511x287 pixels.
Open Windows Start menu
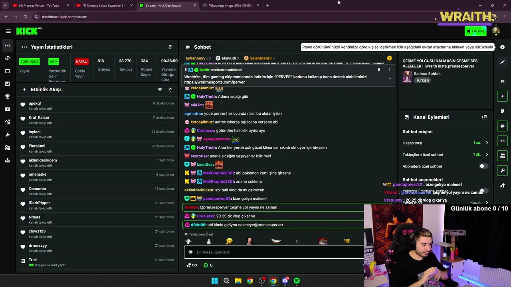(x=214, y=281)
